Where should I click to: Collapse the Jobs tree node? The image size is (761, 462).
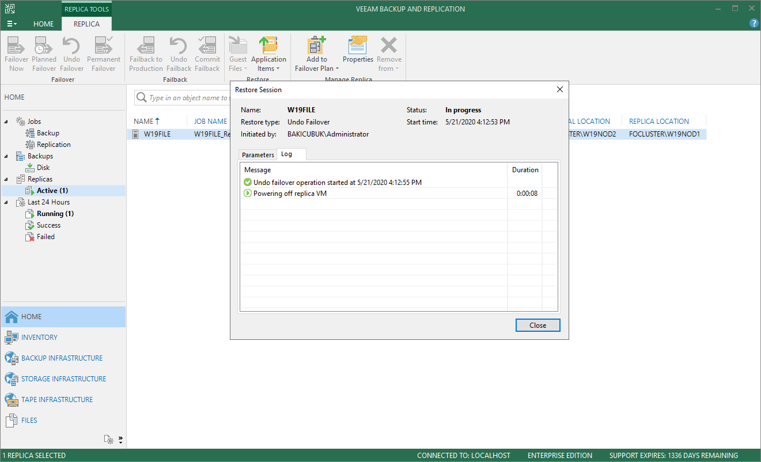7,122
